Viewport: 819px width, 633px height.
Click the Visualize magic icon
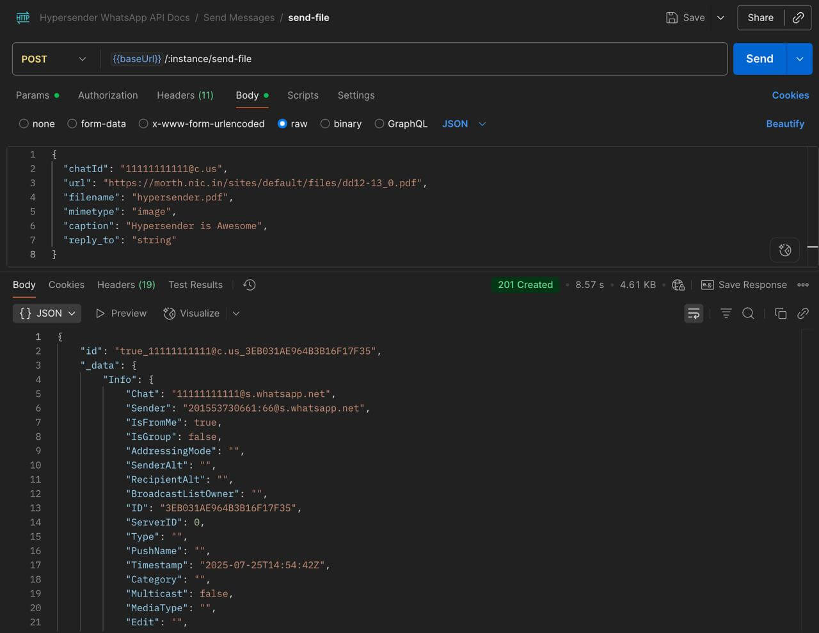pos(169,314)
